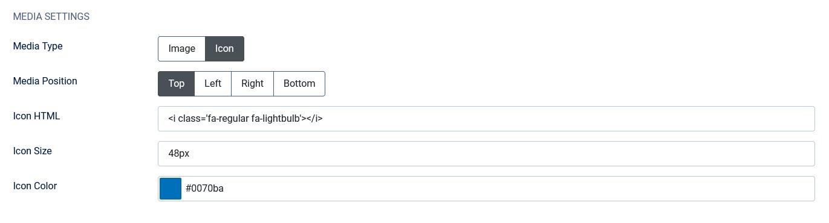This screenshot has height=223, width=829.
Task: Click the MEDIA SETTINGS section heading
Action: [x=51, y=17]
